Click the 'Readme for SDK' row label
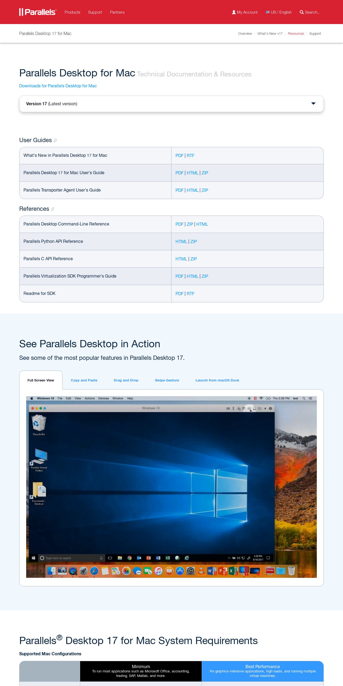The height and width of the screenshot is (686, 343). coord(40,293)
